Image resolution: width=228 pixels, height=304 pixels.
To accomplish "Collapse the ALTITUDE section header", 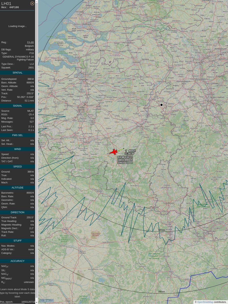I will click(x=17, y=187).
